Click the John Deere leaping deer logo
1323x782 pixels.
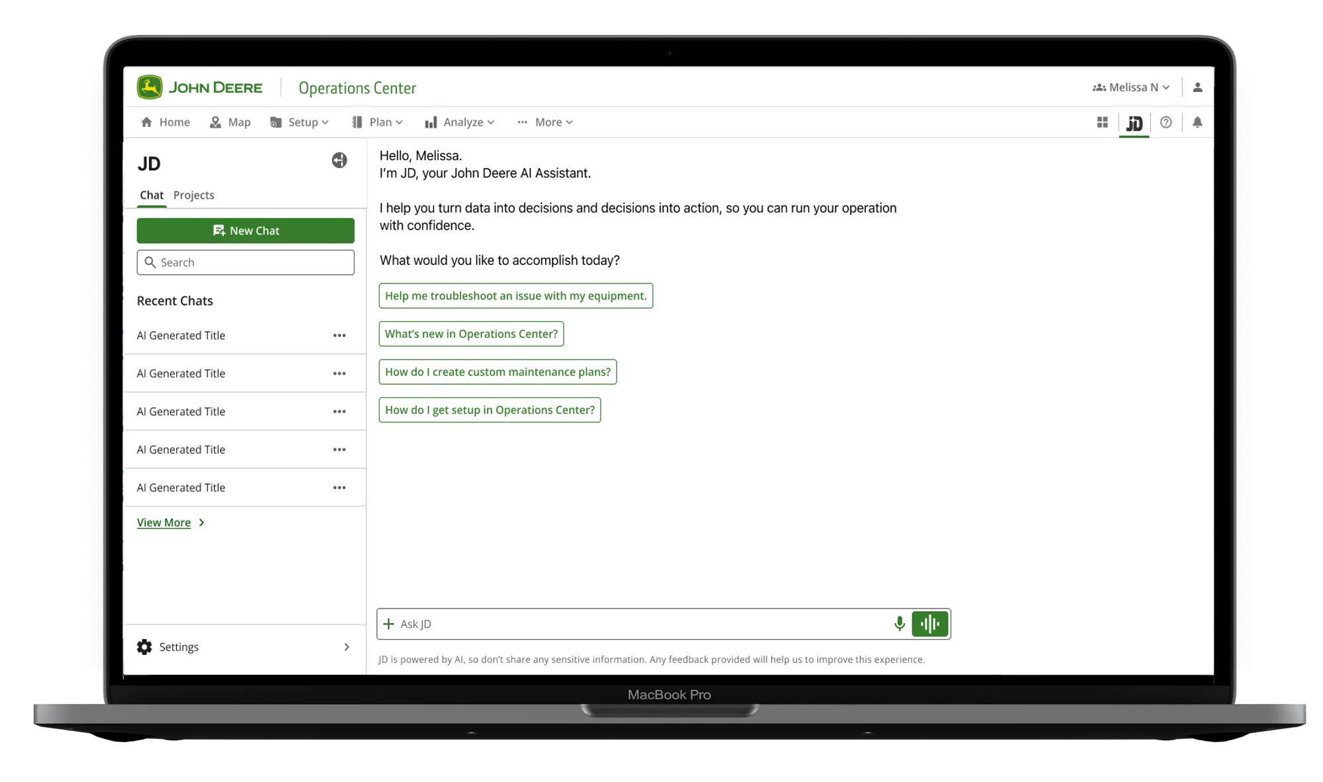click(149, 87)
